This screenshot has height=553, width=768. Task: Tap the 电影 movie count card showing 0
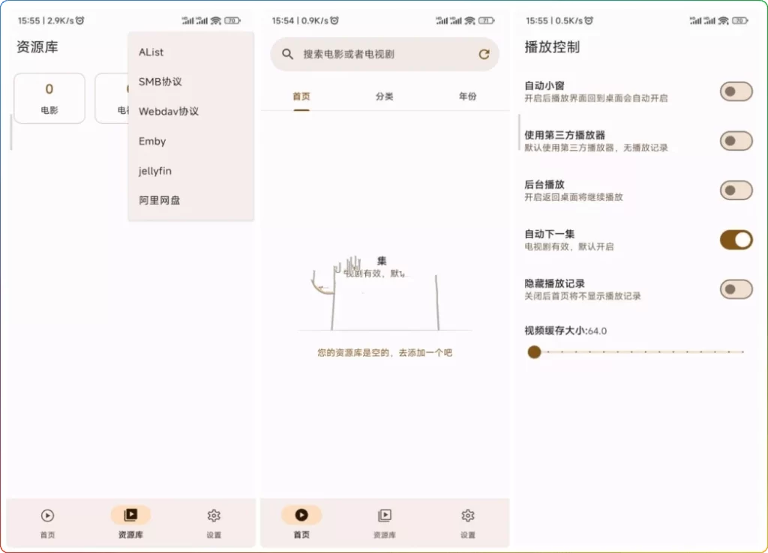point(49,97)
